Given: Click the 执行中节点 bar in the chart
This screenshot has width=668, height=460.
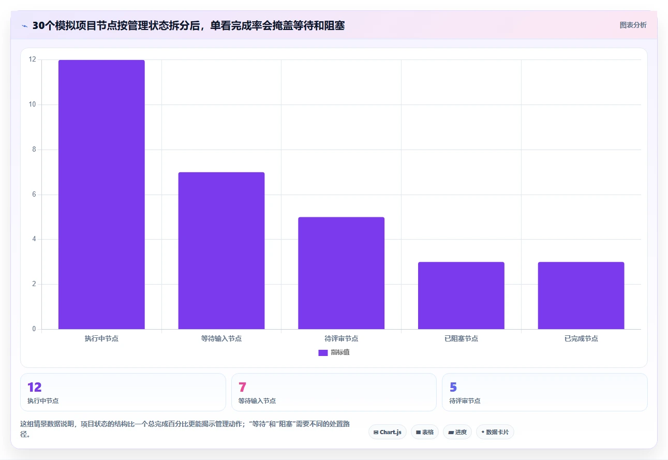Looking at the screenshot, I should coord(101,195).
